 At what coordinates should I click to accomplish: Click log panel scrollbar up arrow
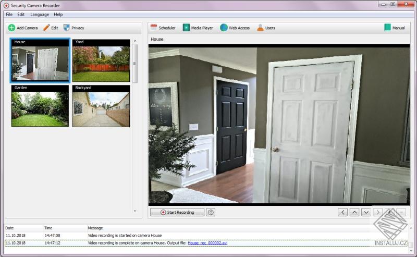tap(411, 228)
